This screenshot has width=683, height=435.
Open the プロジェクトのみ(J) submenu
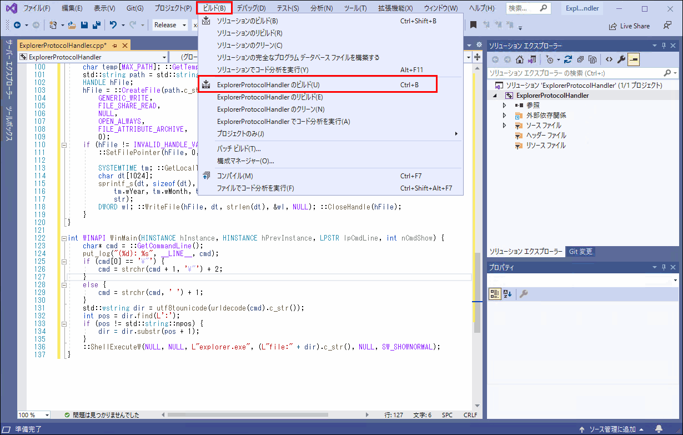(x=330, y=134)
